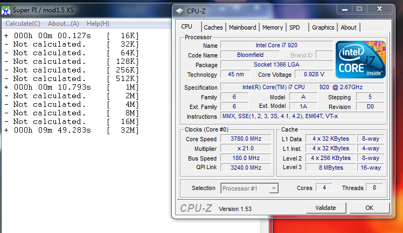Screen dimensions: 403x233
Task: Click the Technology value '45 nm'
Action: (235, 75)
